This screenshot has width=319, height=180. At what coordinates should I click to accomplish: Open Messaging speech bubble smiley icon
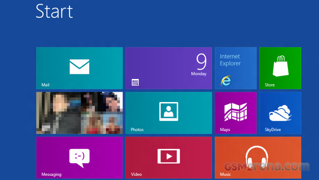tap(79, 158)
